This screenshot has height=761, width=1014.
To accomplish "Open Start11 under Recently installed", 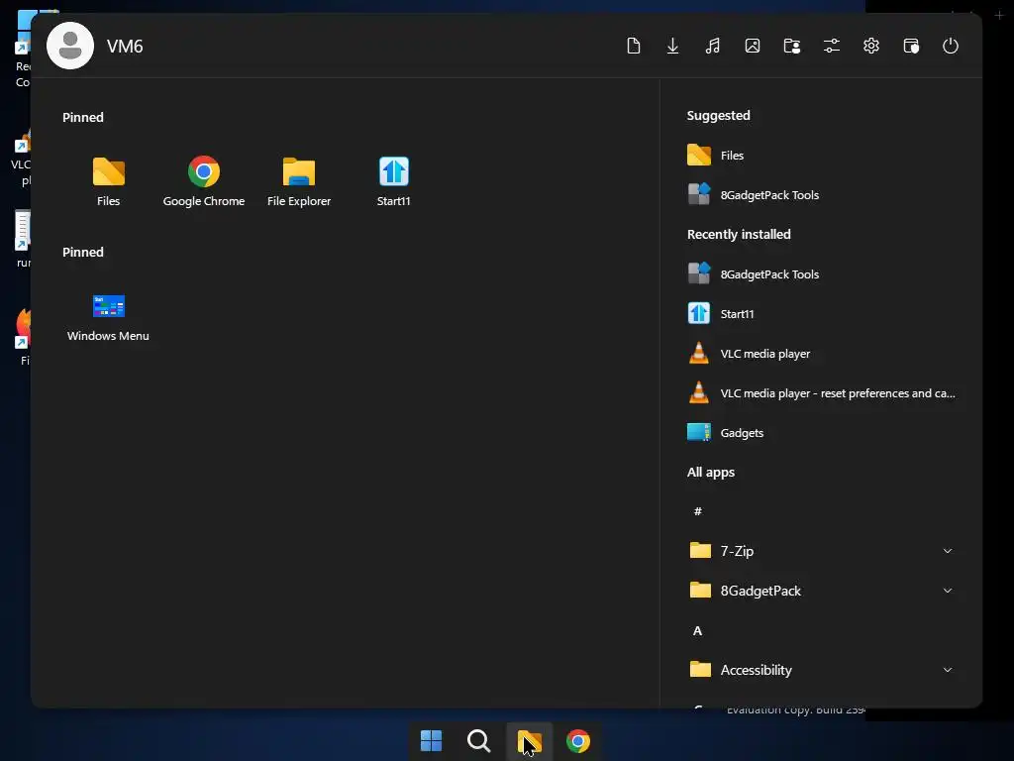I will pos(821,314).
